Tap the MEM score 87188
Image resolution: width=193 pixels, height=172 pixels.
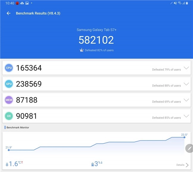pyautogui.click(x=27, y=100)
